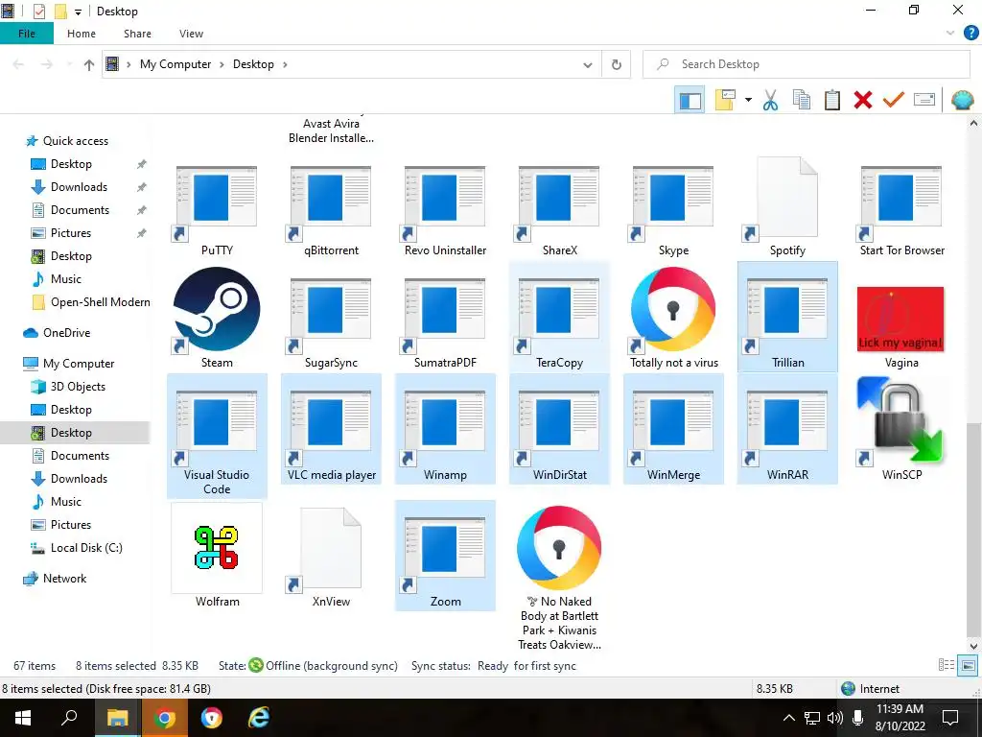Open Downloads under Quick access
Image resolution: width=982 pixels, height=737 pixels.
point(79,187)
